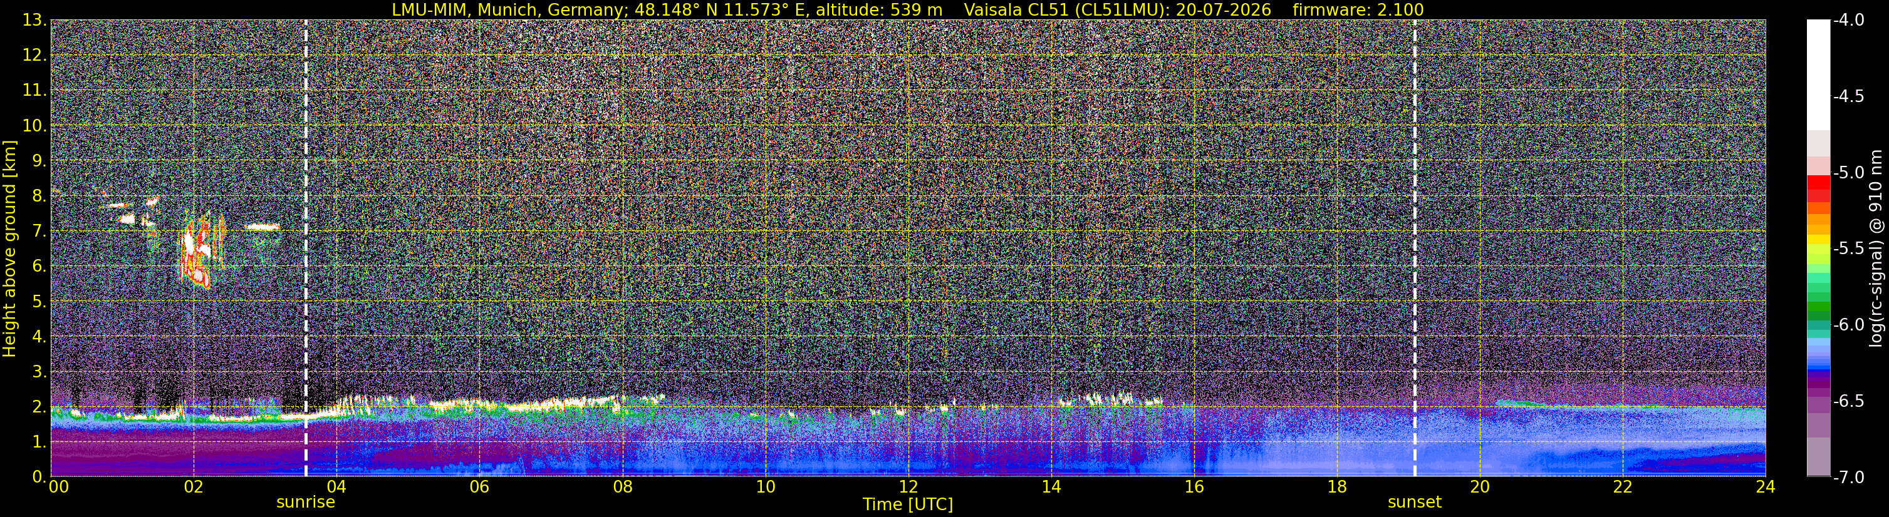Click the time tick label '24'
1889x517 pixels.
click(1766, 487)
